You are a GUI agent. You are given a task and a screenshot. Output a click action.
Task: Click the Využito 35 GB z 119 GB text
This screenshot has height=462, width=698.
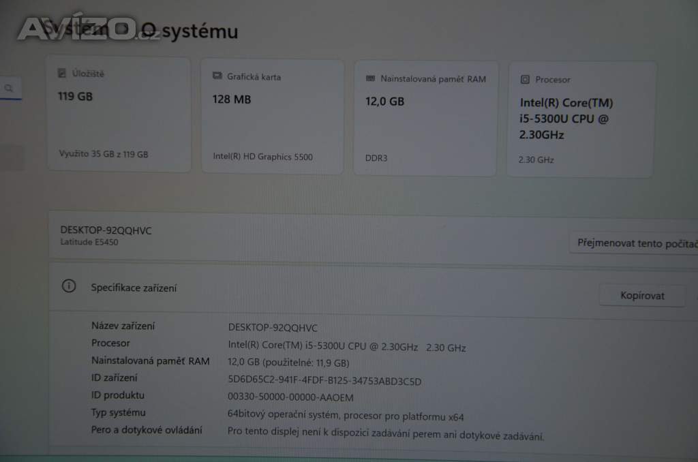pos(104,154)
